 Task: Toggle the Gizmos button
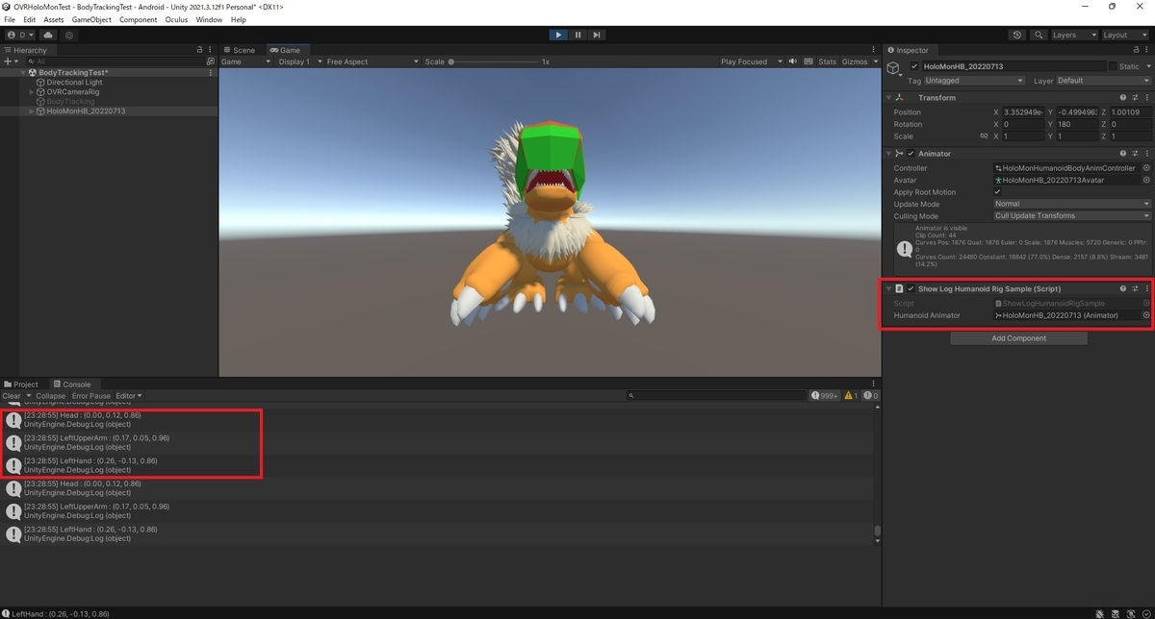(854, 62)
